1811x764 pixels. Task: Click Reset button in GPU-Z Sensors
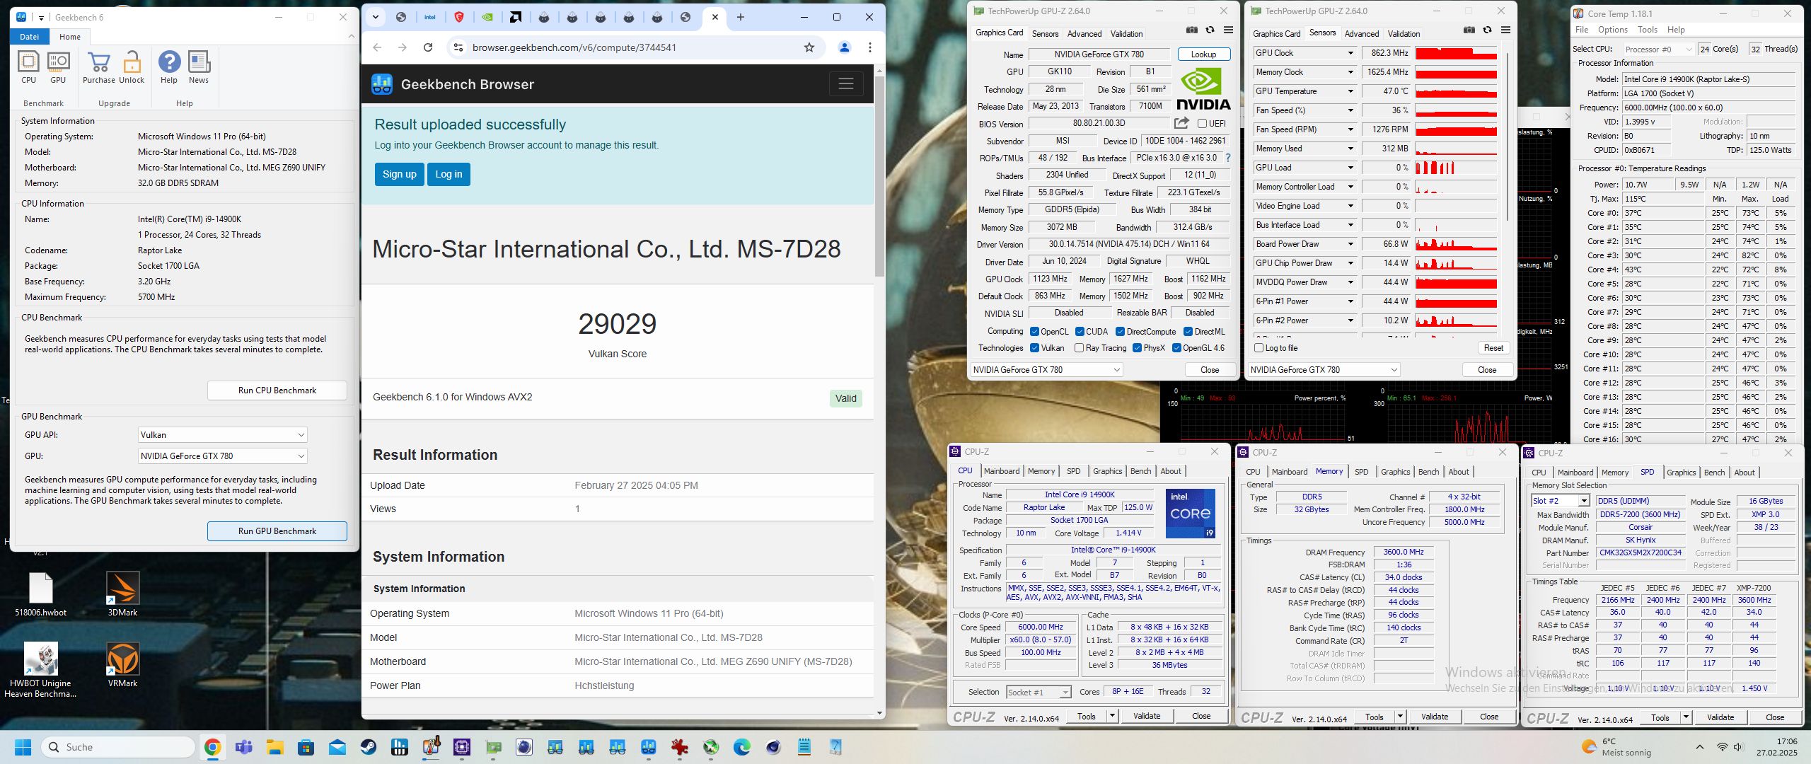[x=1493, y=348]
